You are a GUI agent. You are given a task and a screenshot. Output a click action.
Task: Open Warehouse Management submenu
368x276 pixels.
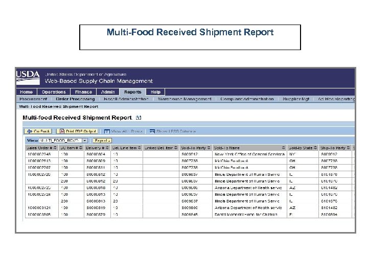185,99
